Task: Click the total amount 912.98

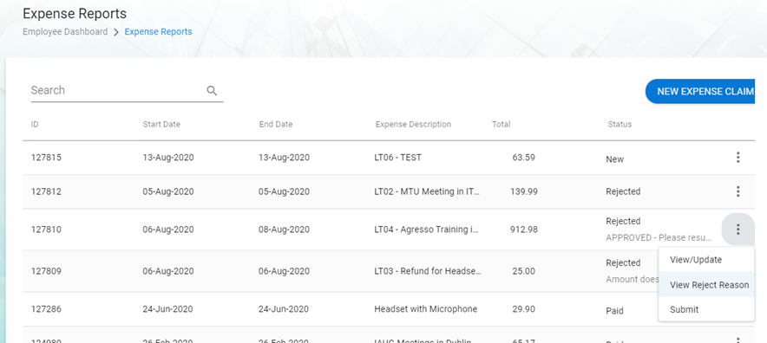Action: point(523,230)
